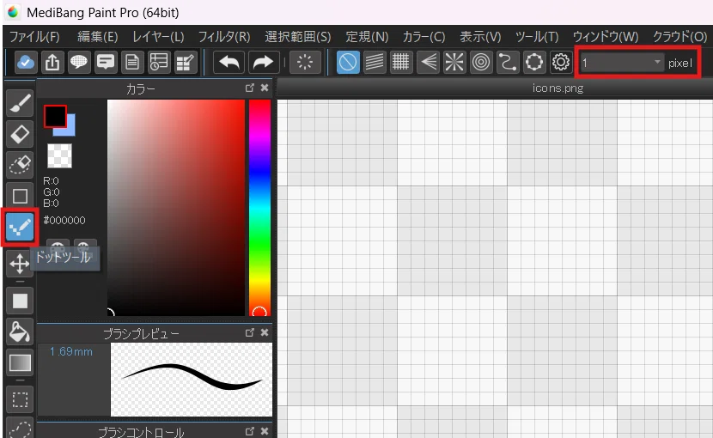Viewport: 713px width, 438px height.
Task: Select the Bucket fill tool
Action: pos(20,332)
